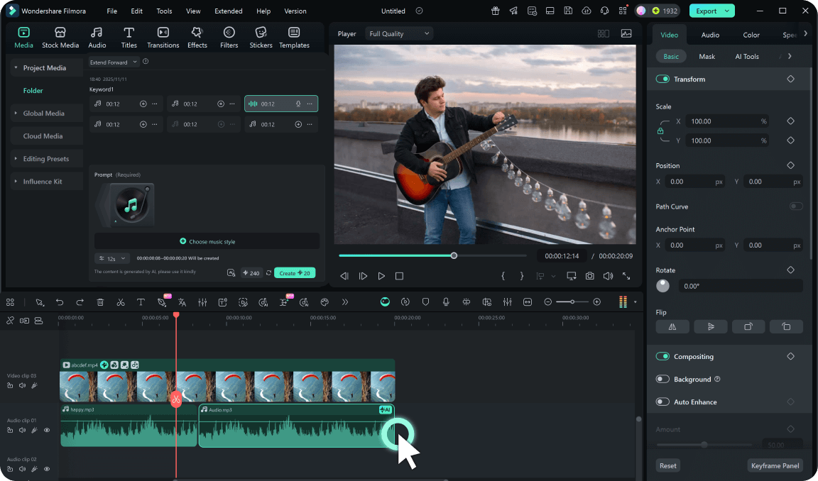Open the Stickers panel

261,37
